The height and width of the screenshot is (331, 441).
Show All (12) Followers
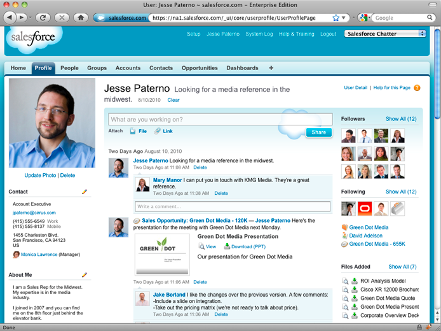coord(401,119)
